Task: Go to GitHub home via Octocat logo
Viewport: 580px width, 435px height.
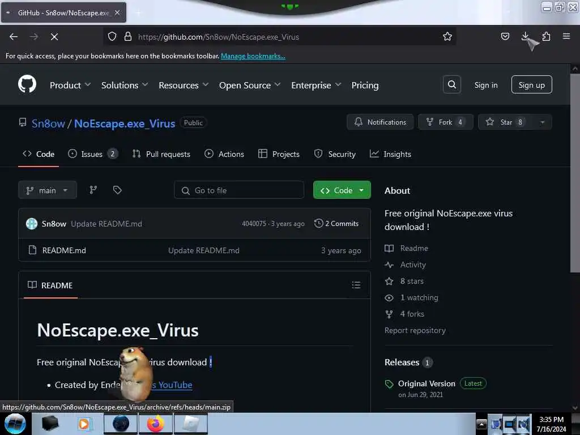Action: tap(27, 84)
